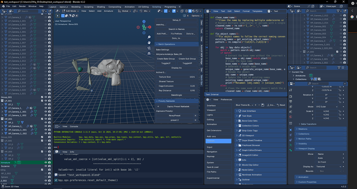
Task: Open Object properties tab icon
Action: [x=291, y=130]
